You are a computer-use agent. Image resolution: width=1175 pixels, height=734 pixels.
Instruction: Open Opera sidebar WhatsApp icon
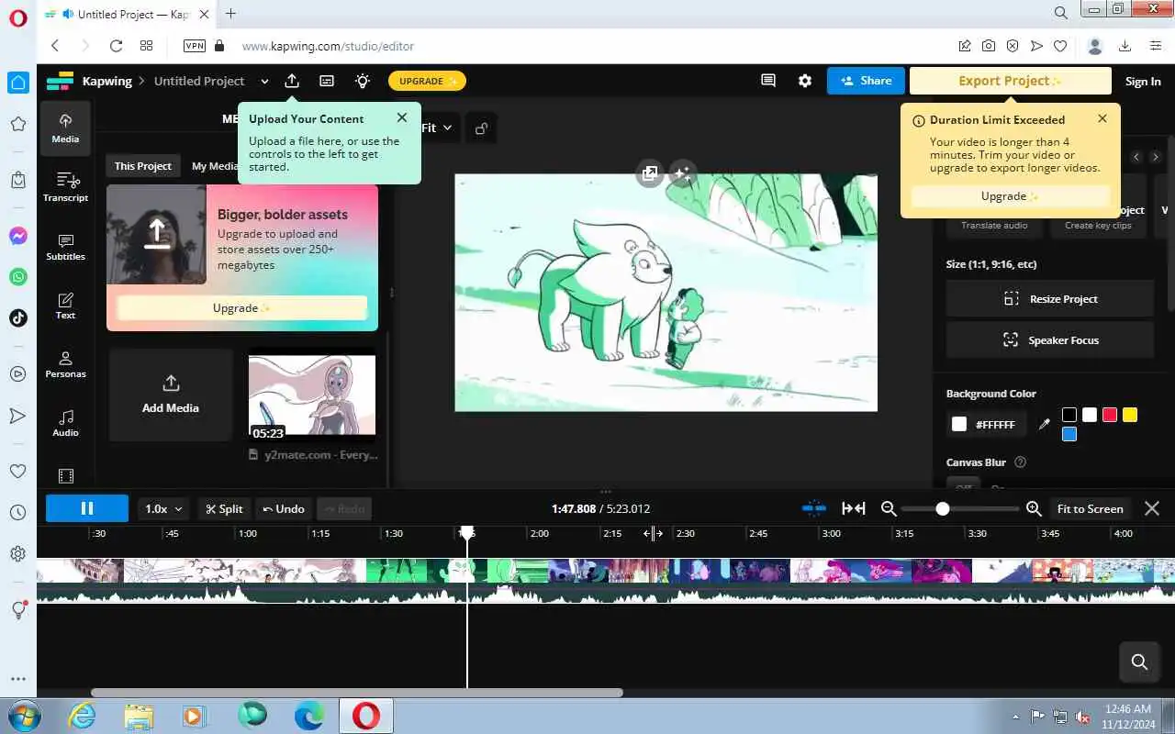[17, 276]
